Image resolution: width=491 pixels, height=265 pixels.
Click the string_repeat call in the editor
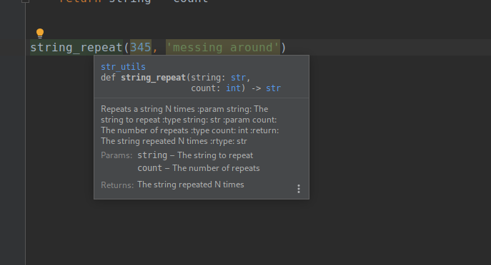[x=76, y=48]
